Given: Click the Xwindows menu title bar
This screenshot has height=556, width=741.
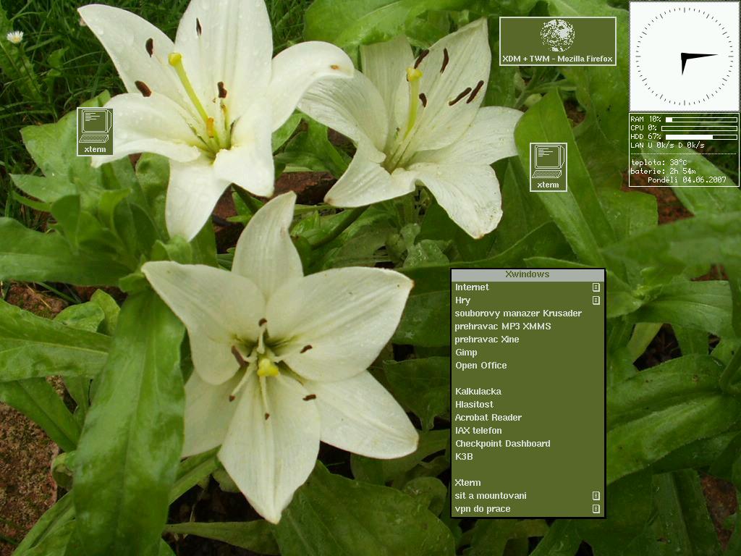Looking at the screenshot, I should click(527, 275).
